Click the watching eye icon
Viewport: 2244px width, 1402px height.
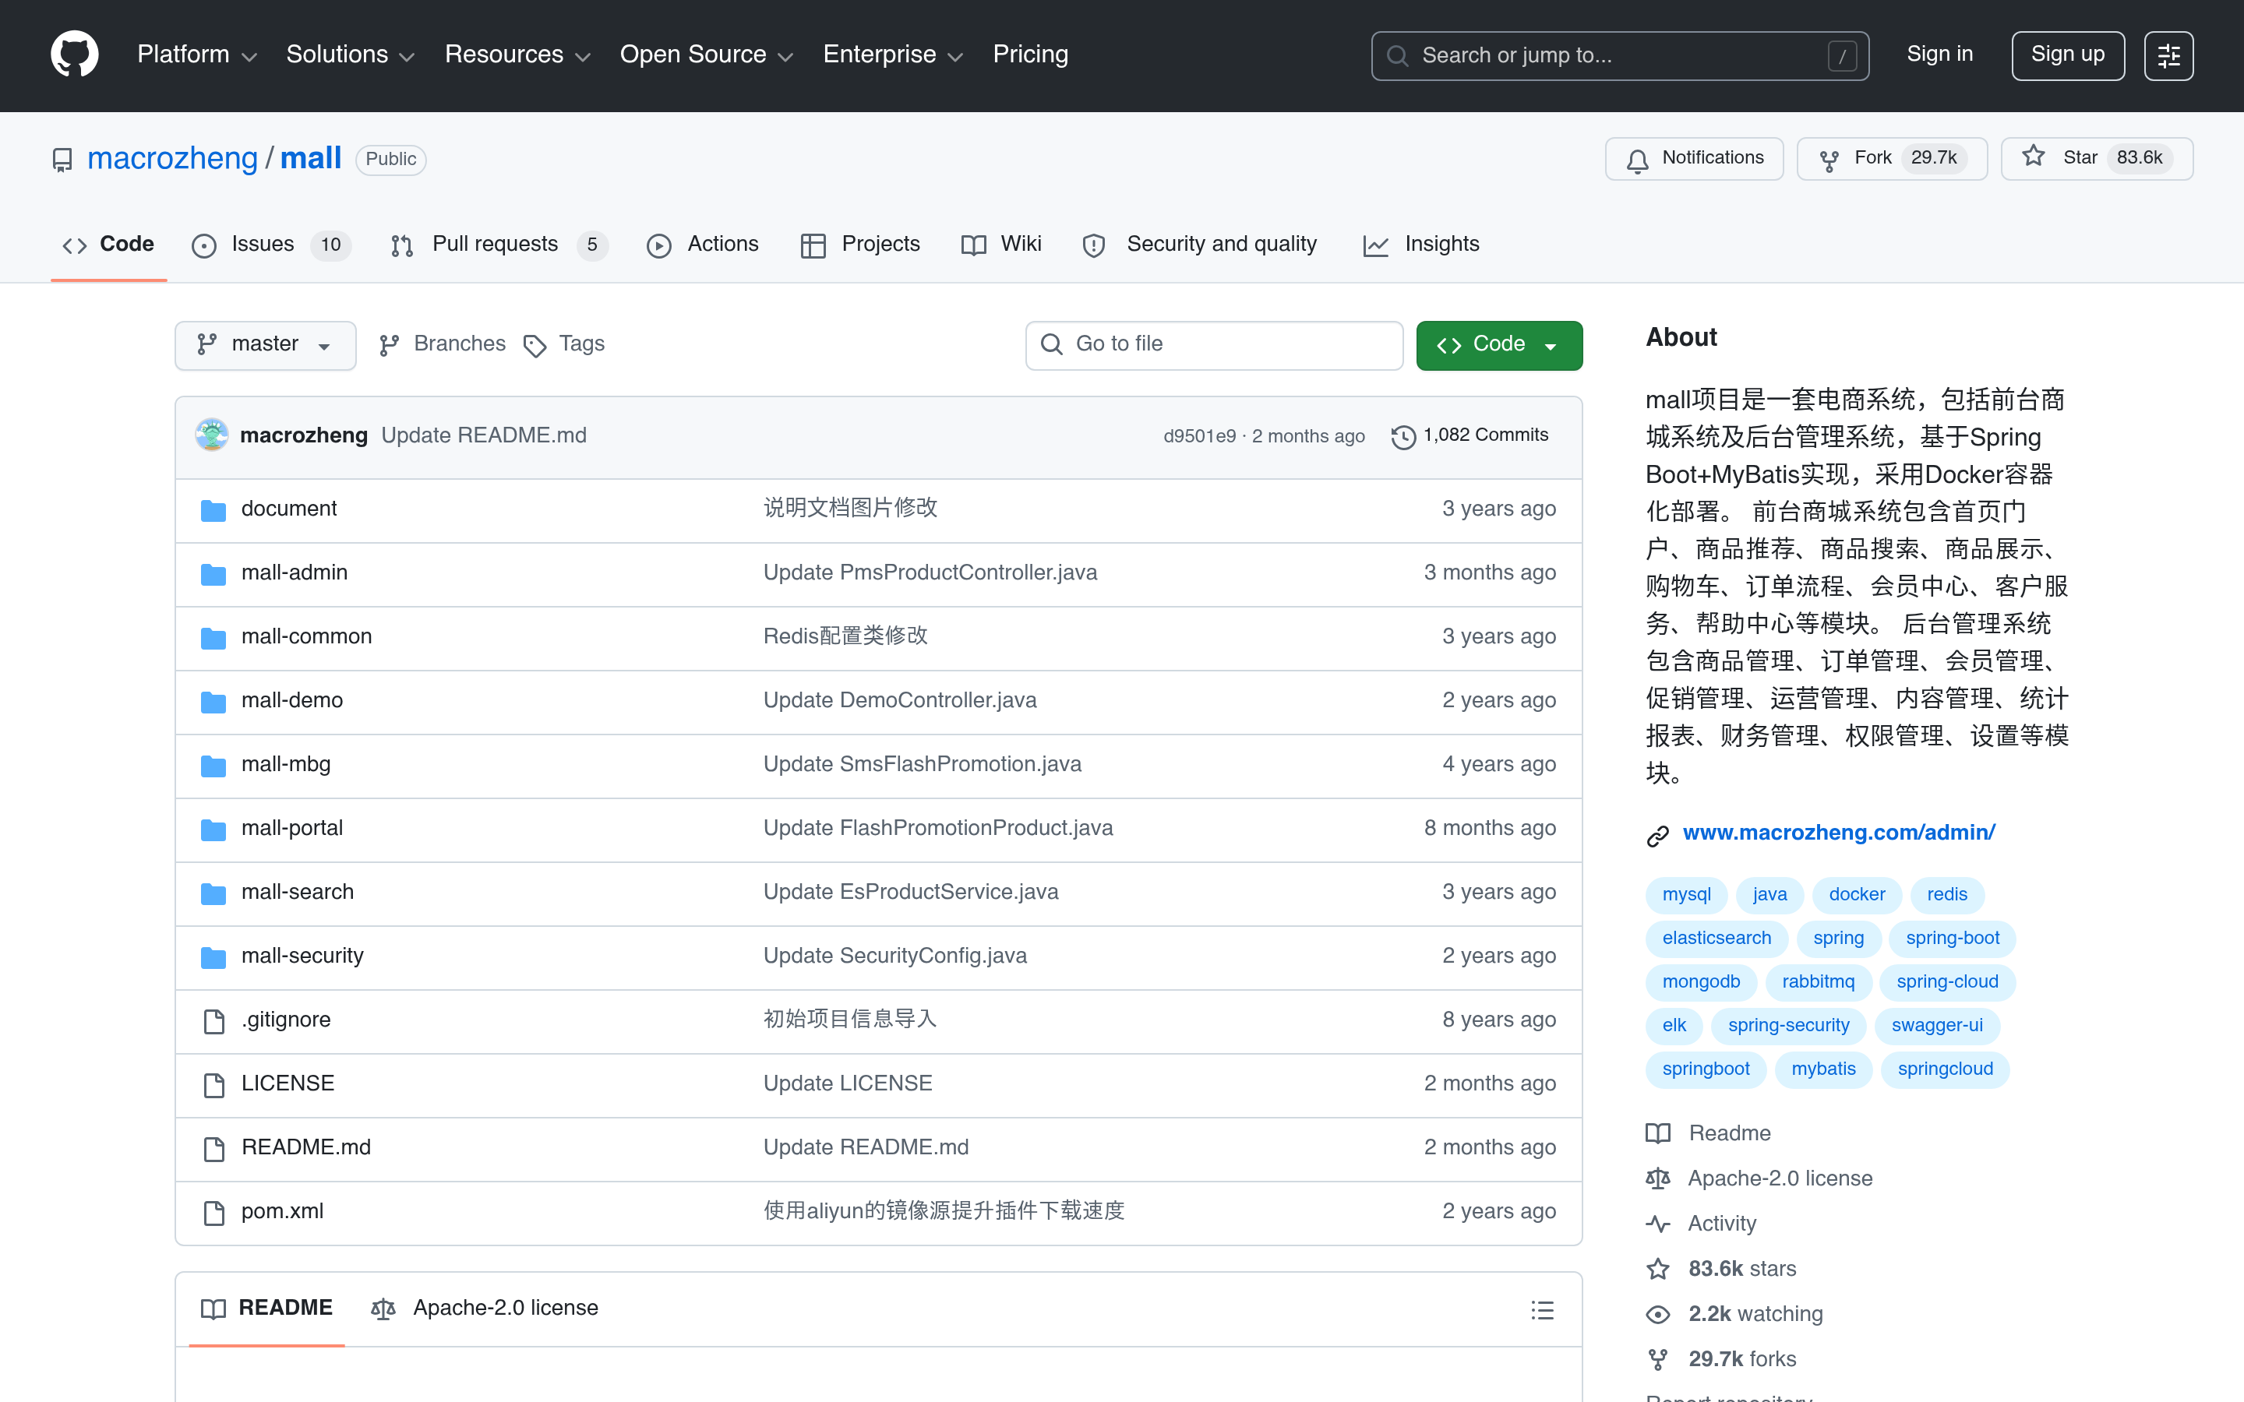tap(1658, 1314)
